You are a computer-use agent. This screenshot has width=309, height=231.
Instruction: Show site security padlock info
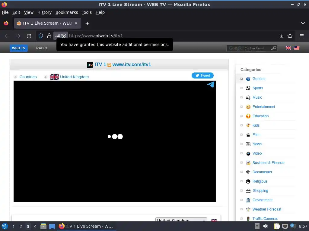tap(49, 36)
